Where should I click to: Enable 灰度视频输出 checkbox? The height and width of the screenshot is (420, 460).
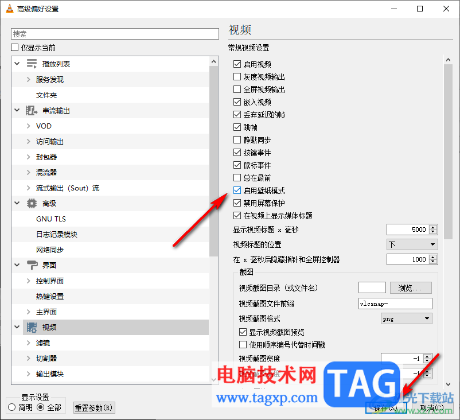(237, 77)
